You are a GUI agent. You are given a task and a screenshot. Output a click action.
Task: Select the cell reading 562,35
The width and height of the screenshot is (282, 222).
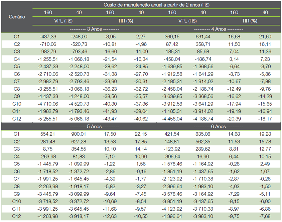[x=203, y=141]
